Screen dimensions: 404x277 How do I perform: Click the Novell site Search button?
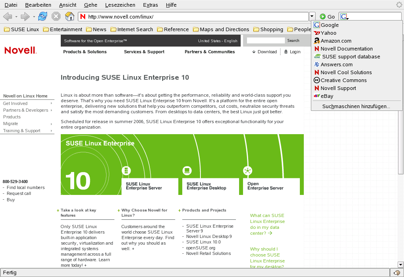(293, 41)
